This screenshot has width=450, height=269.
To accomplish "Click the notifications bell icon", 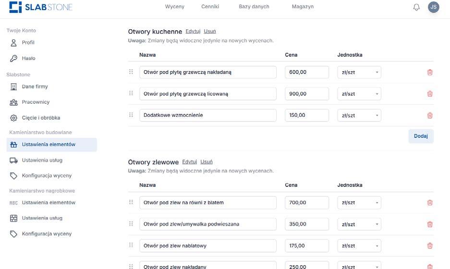I will [416, 7].
